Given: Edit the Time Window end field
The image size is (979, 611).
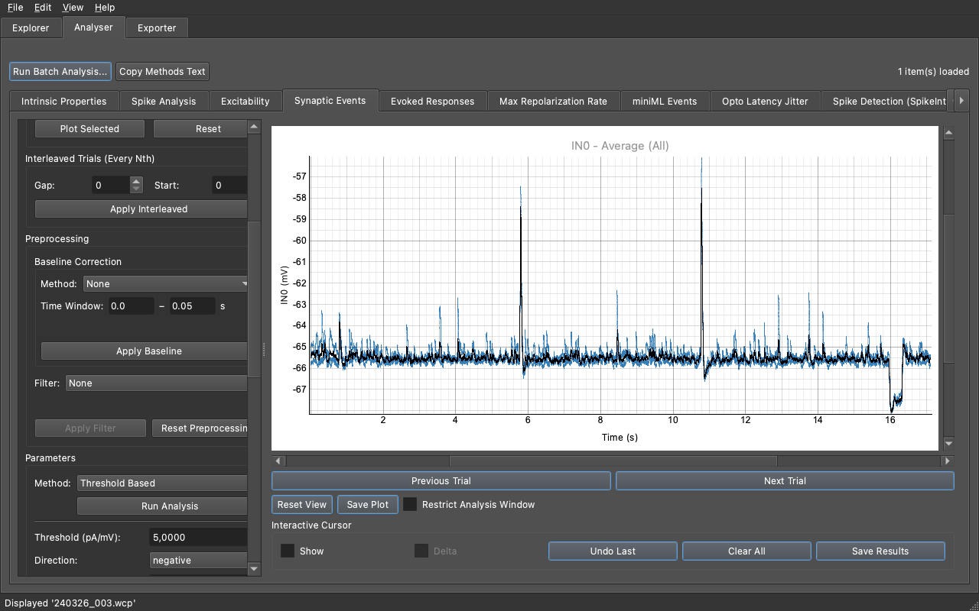Looking at the screenshot, I should 192,306.
